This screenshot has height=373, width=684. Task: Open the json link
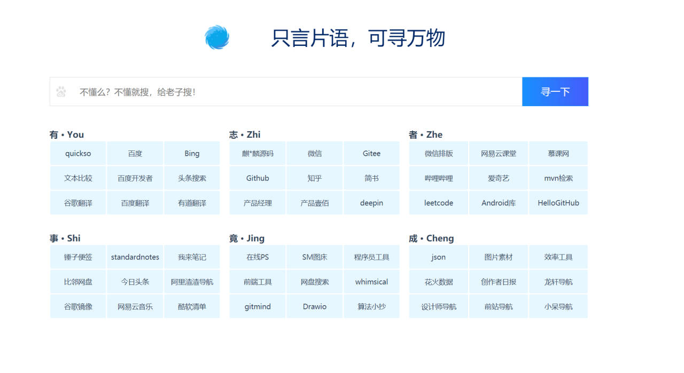(439, 257)
